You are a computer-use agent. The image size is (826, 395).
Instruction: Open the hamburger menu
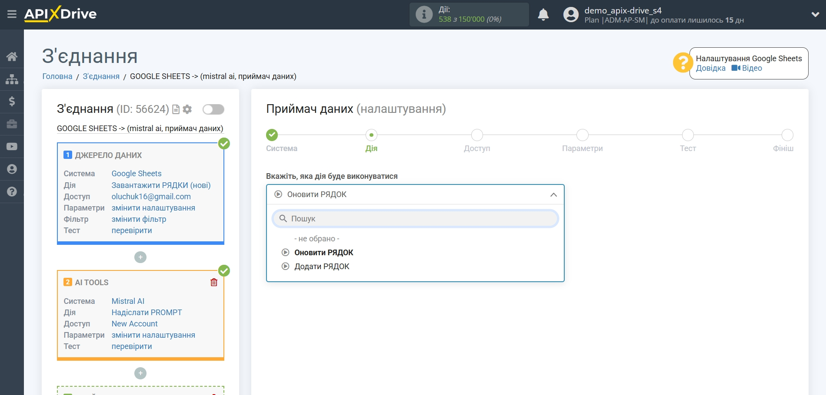pyautogui.click(x=13, y=13)
